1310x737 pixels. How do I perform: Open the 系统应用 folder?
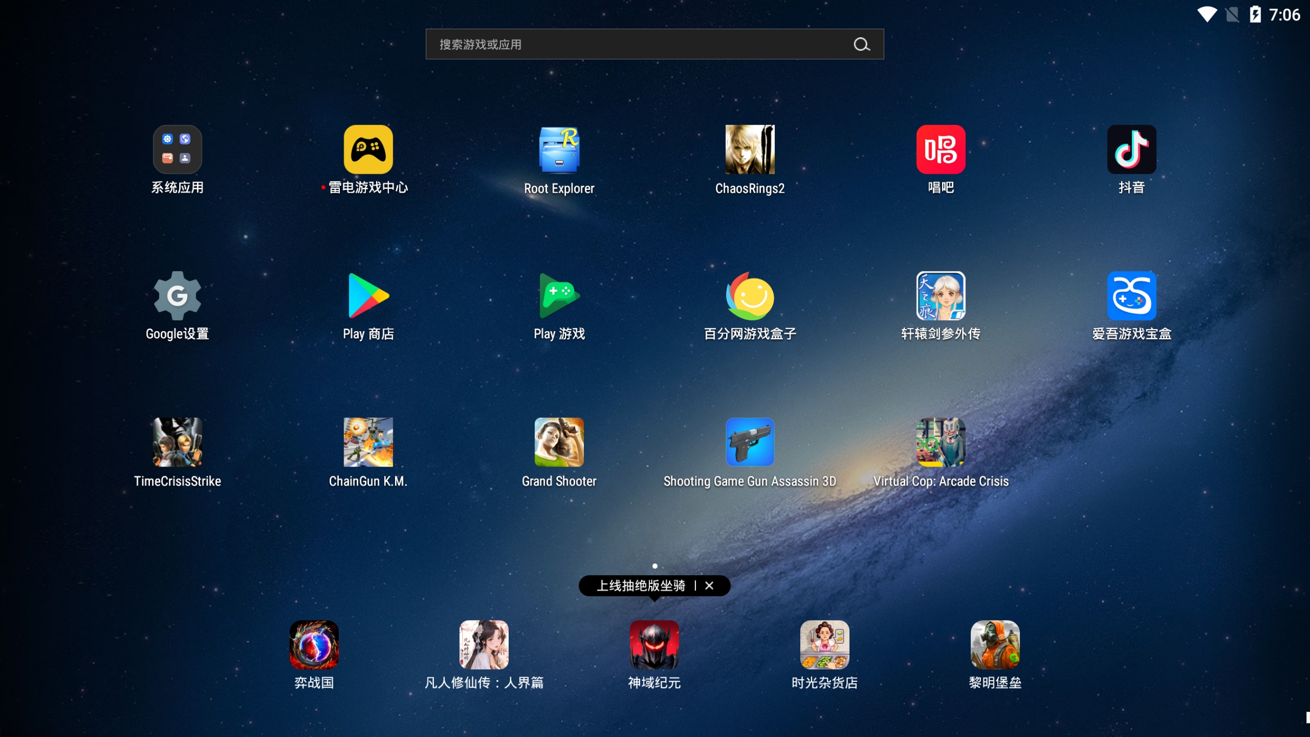click(x=177, y=150)
